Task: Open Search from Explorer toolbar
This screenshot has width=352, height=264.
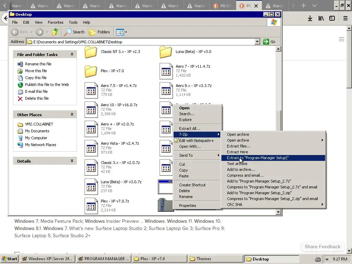Action: 74,32
